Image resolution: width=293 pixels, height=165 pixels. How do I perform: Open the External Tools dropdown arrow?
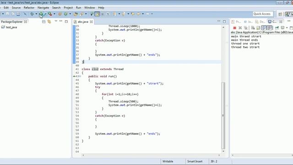[x=54, y=14]
